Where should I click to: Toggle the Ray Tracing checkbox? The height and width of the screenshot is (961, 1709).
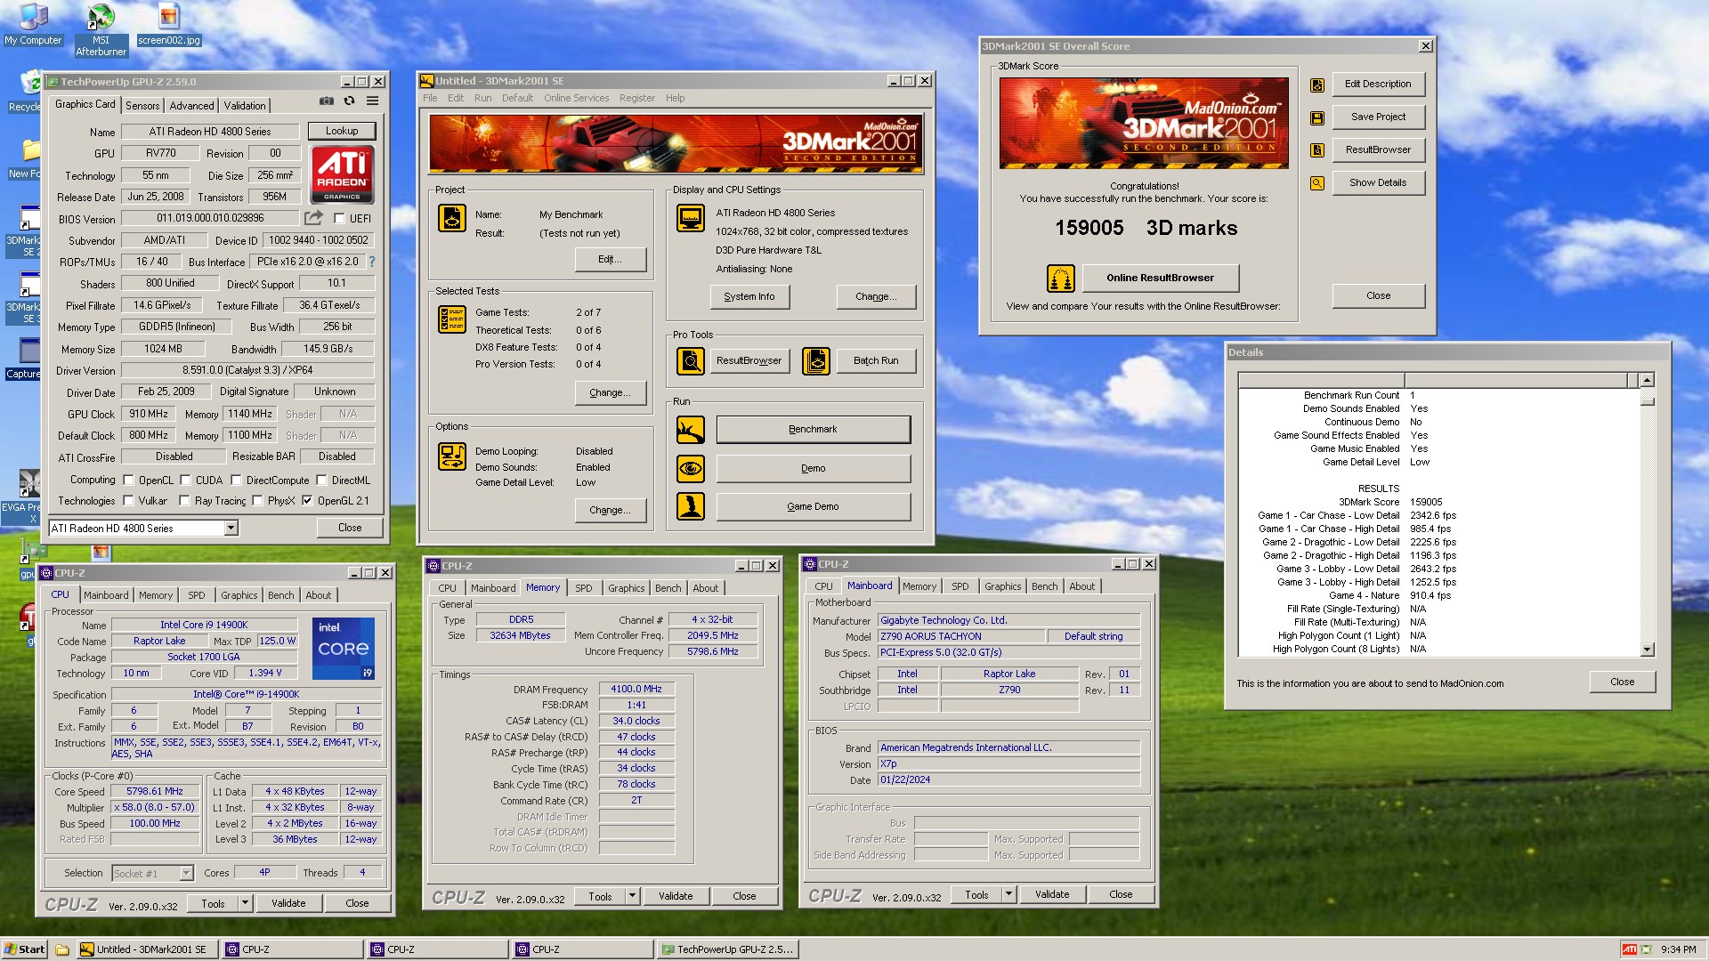pyautogui.click(x=184, y=501)
